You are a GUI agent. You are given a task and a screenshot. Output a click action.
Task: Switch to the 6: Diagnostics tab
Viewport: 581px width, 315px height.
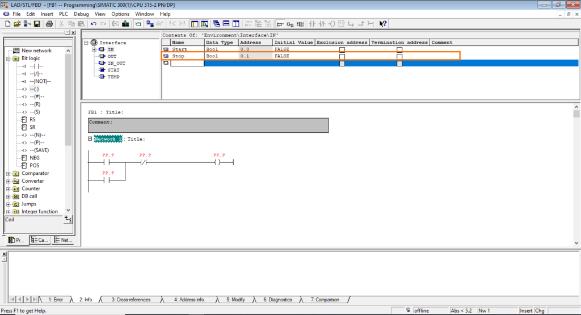(x=277, y=300)
